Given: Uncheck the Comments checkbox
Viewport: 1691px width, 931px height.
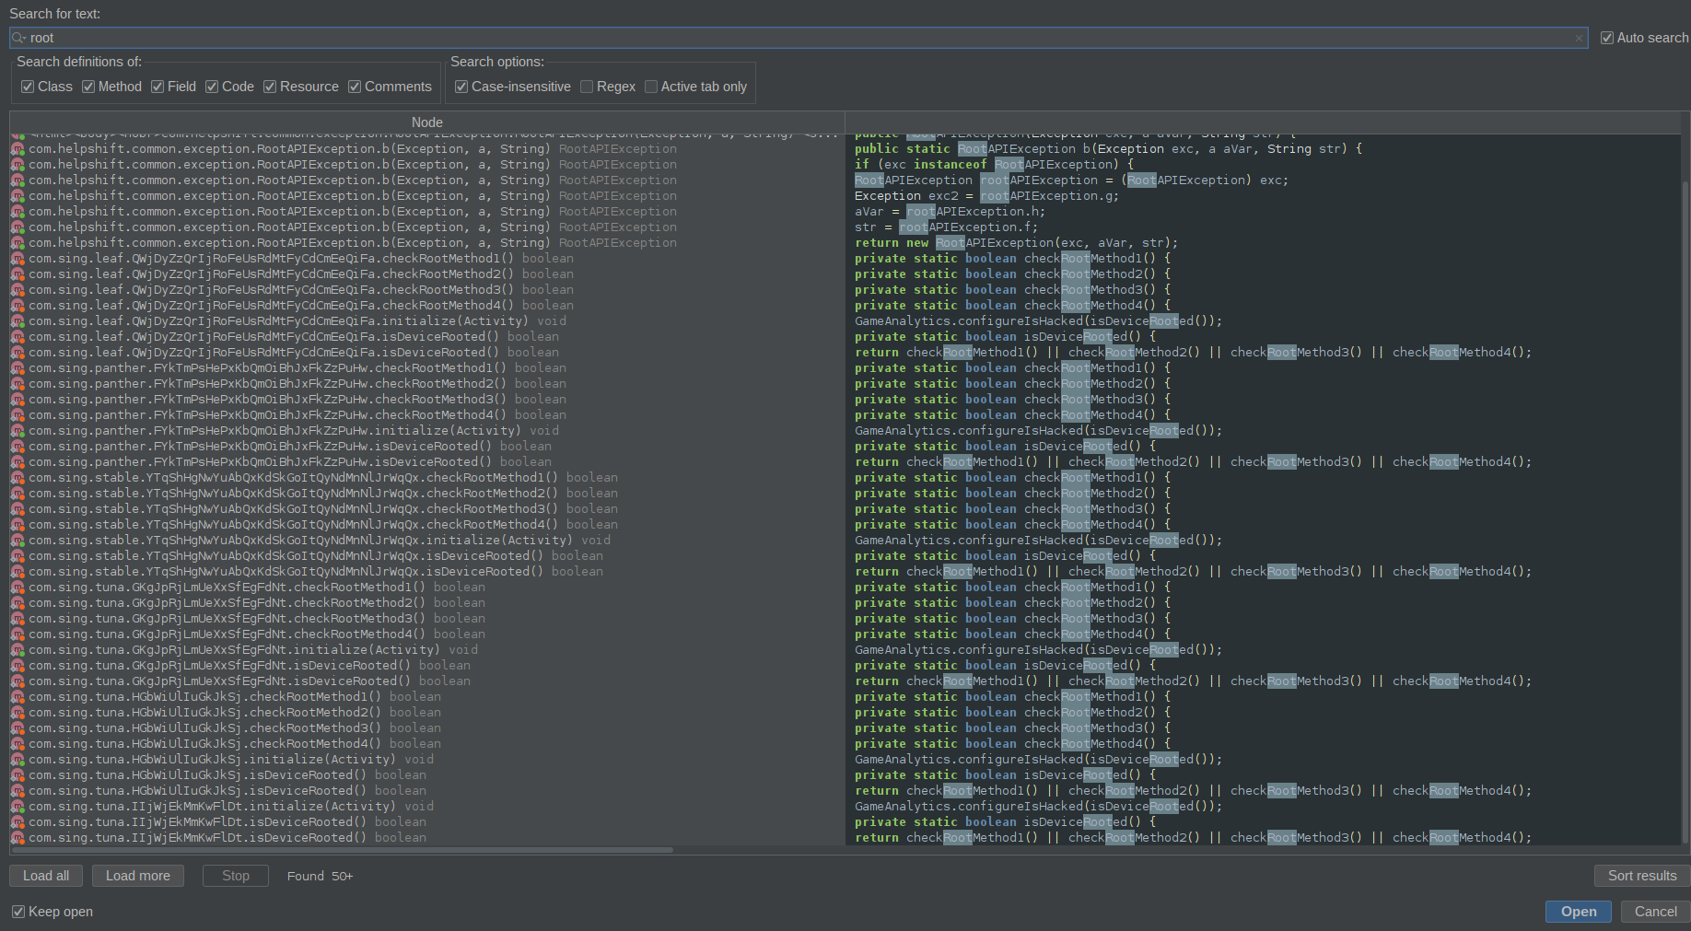Looking at the screenshot, I should (355, 87).
